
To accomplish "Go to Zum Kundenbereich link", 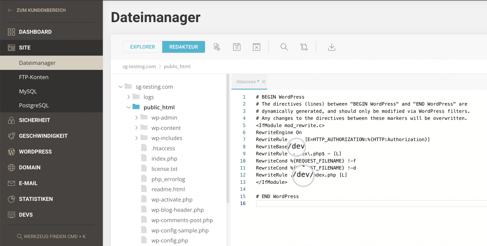I will click(x=41, y=10).
